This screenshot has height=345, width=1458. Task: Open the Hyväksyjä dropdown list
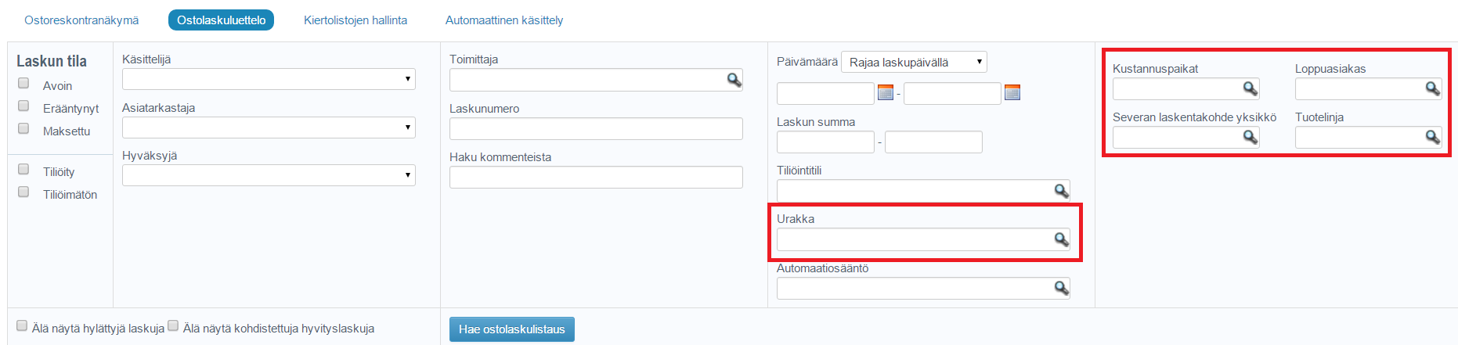269,175
